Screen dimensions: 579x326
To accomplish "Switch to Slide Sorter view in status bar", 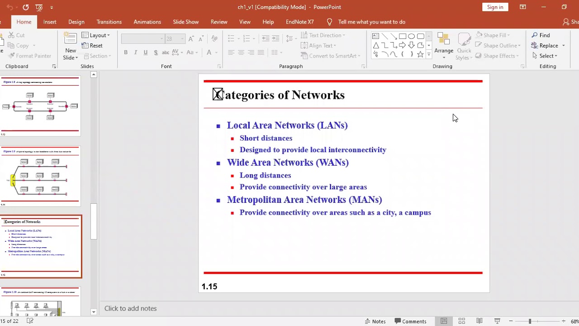I will click(462, 321).
